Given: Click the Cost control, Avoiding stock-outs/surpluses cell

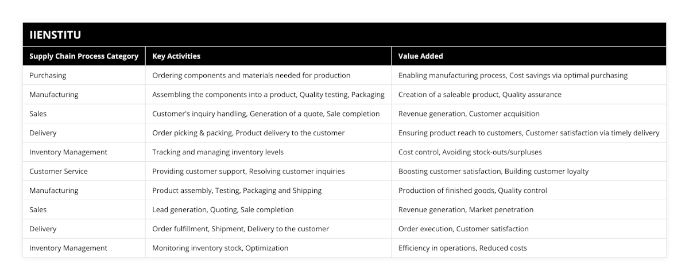Looking at the screenshot, I should click(470, 152).
